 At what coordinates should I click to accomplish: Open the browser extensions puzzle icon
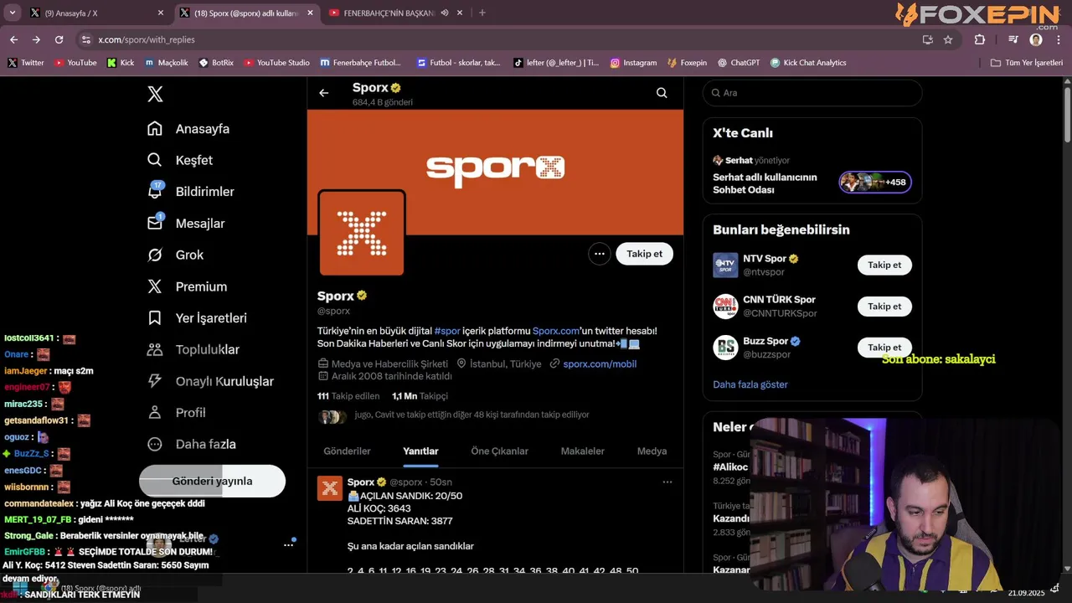(979, 39)
